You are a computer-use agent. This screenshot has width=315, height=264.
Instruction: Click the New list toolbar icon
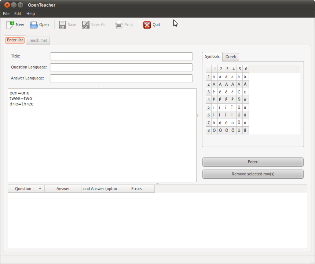coord(10,25)
